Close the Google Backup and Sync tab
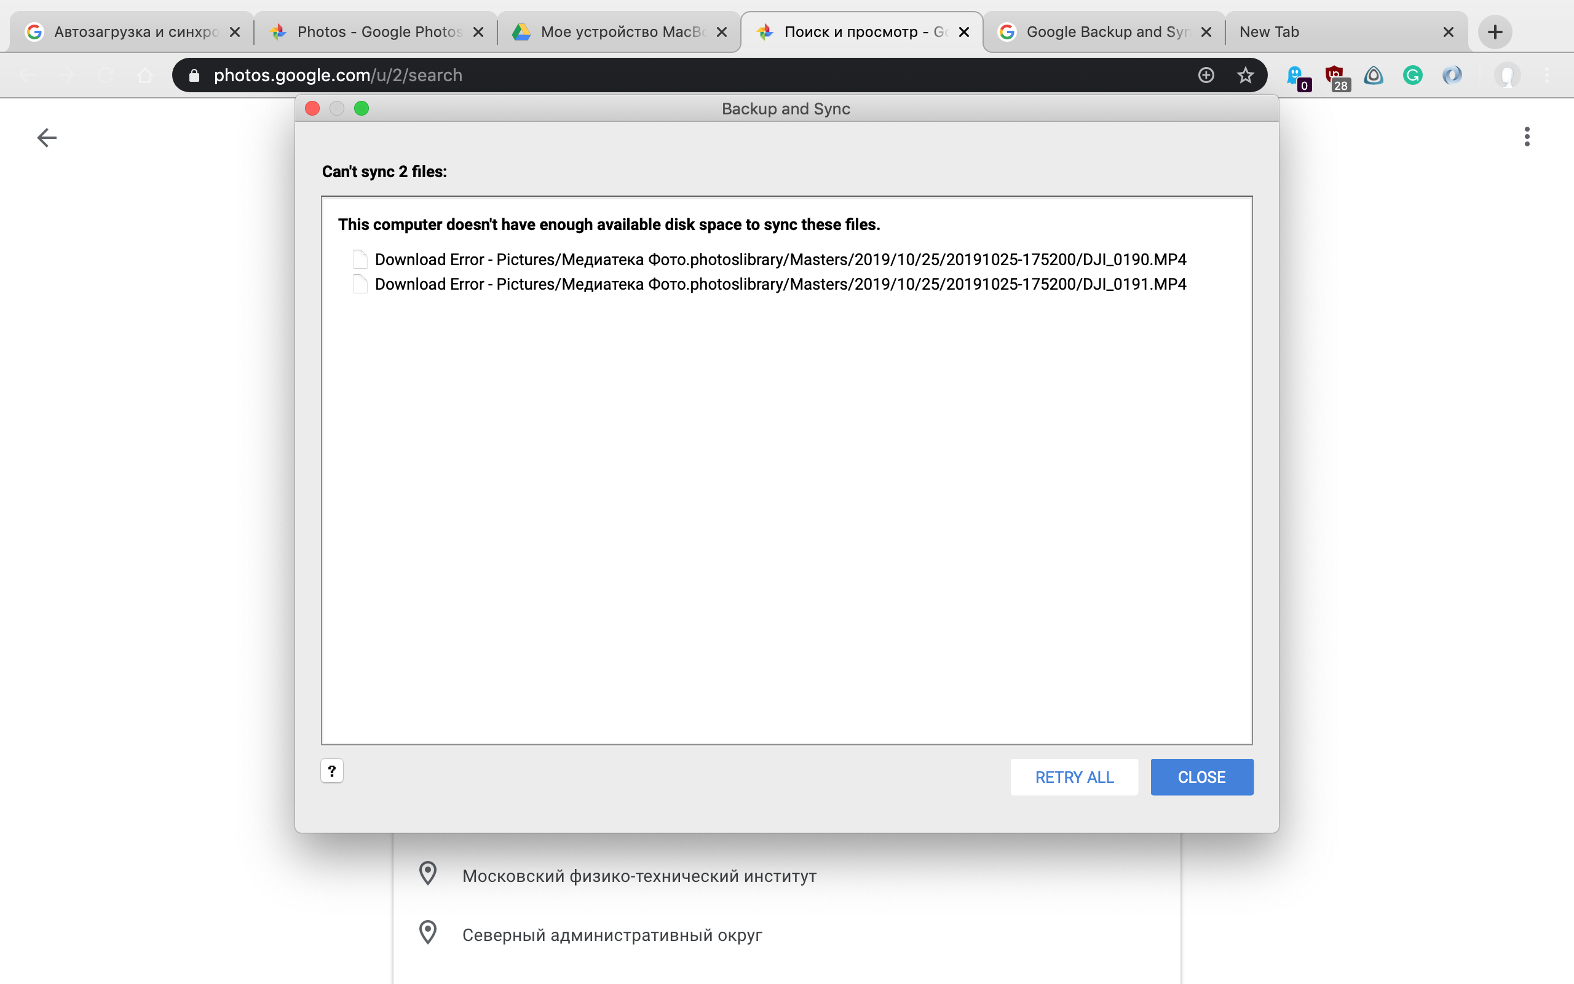1574x984 pixels. pyautogui.click(x=1206, y=32)
